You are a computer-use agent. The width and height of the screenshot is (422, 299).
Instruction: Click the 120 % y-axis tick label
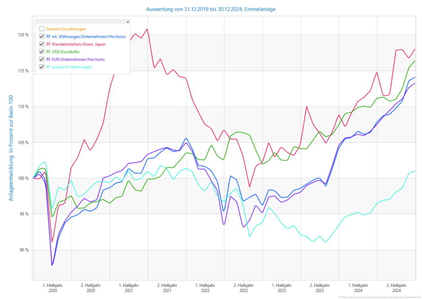click(23, 35)
